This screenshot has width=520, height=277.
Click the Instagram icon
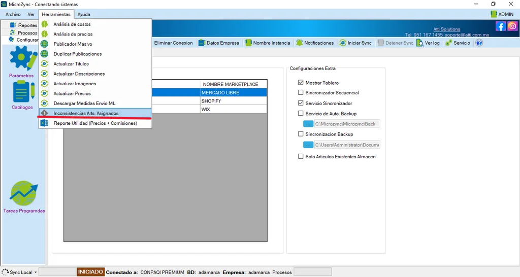(x=512, y=26)
